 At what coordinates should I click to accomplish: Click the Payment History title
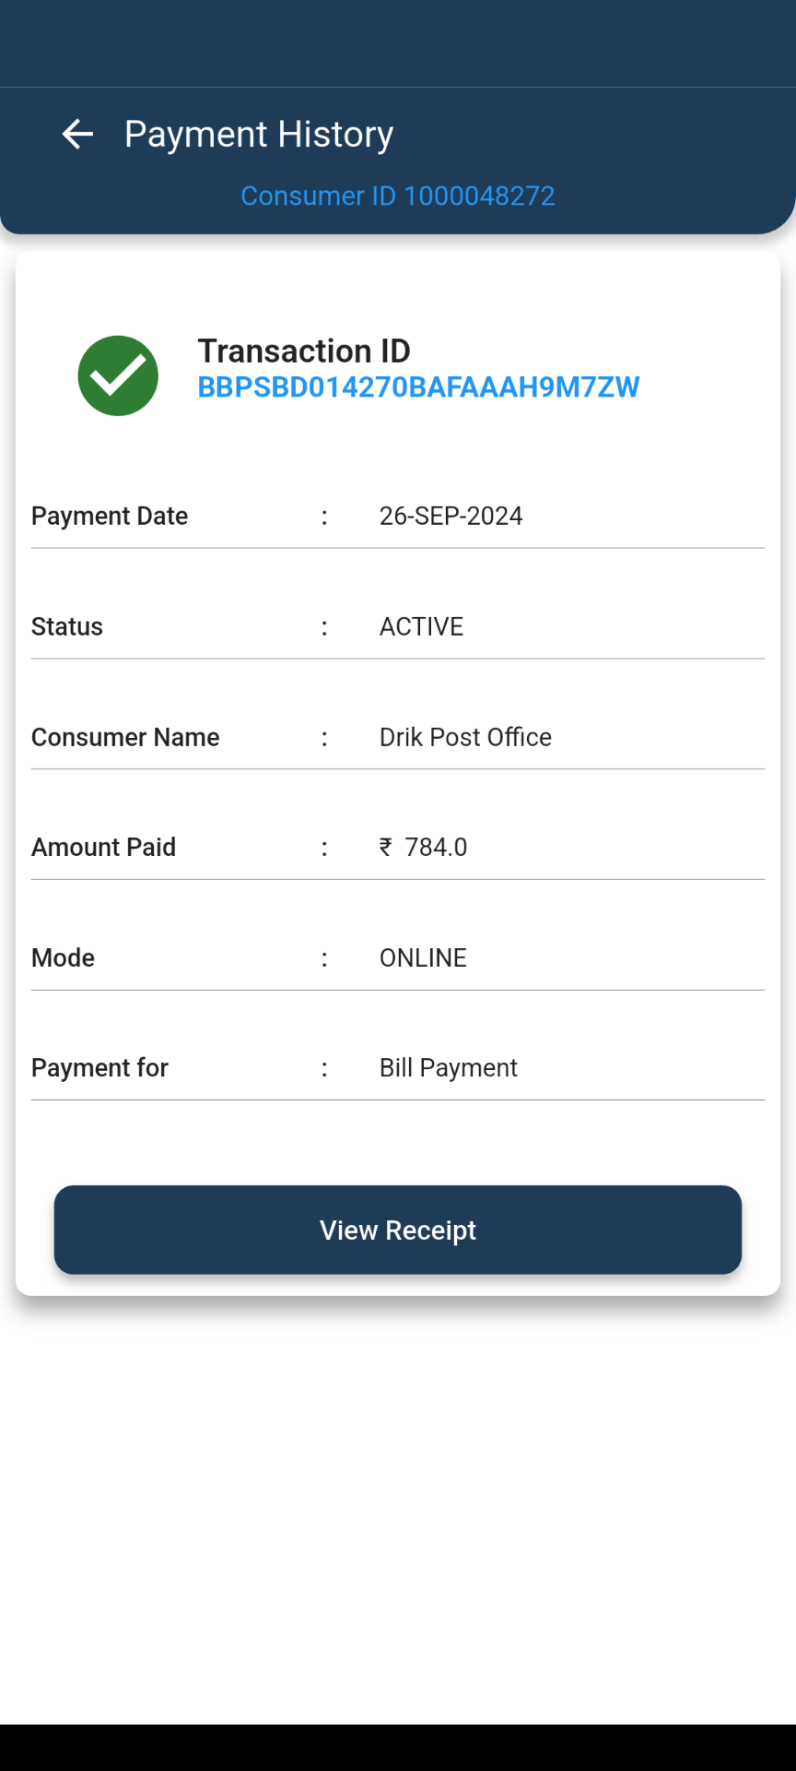(259, 135)
